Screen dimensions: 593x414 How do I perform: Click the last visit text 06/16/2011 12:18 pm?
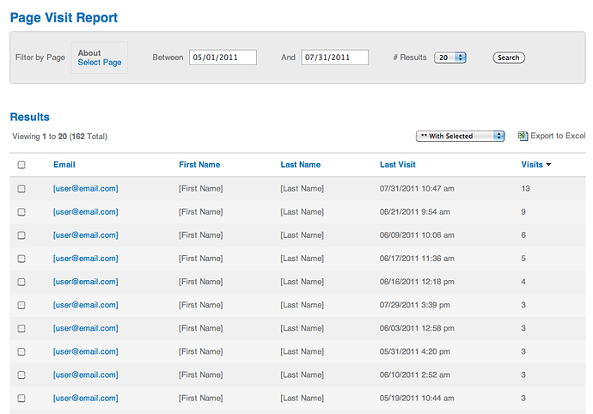pyautogui.click(x=417, y=282)
